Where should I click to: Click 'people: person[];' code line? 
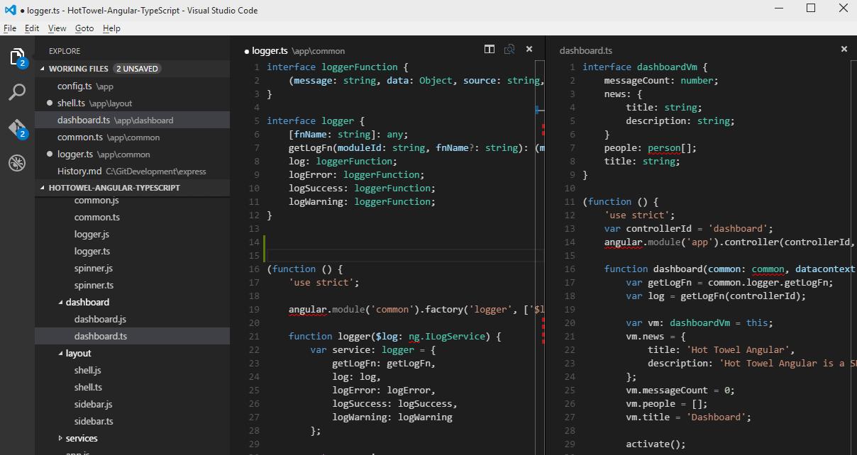651,148
